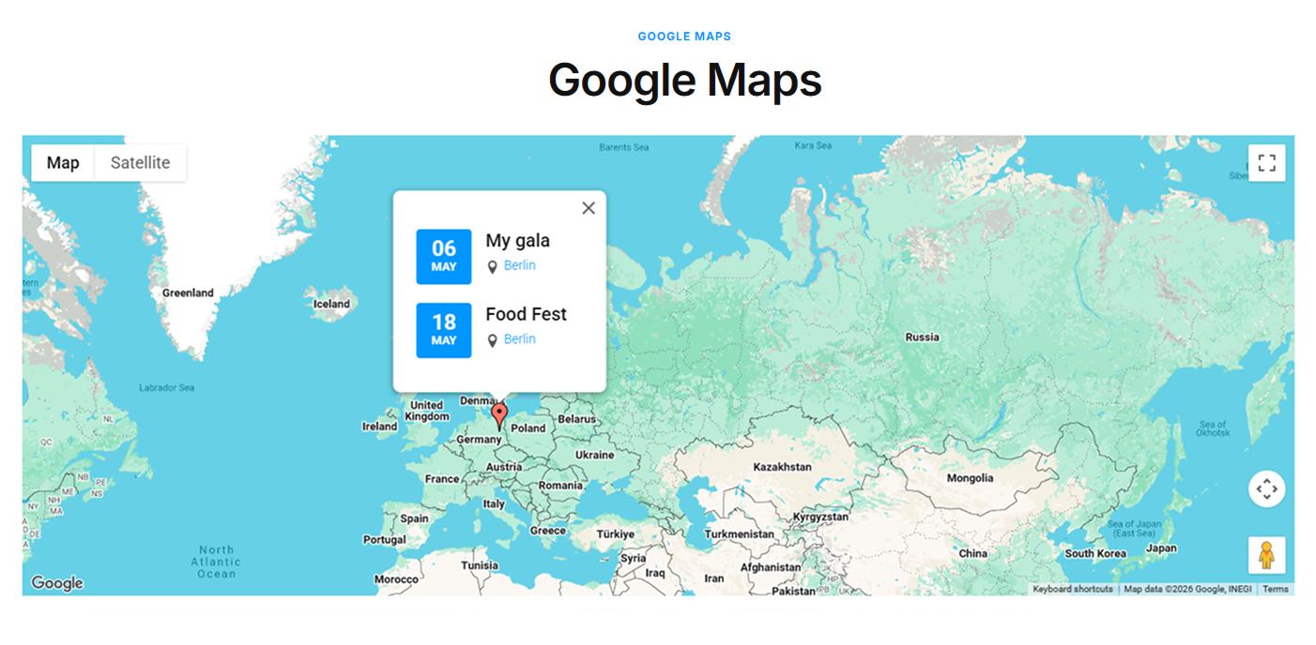Click the Map data attribution text
This screenshot has width=1316, height=645.
(1187, 590)
